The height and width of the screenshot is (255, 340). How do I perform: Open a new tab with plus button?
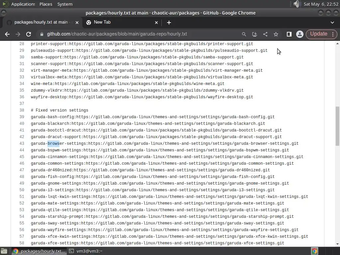click(x=169, y=23)
